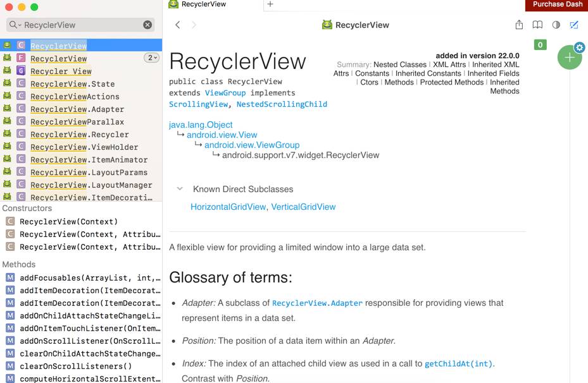The width and height of the screenshot is (588, 383).
Task: Click in the RecyclerView search input
Action: 82,25
